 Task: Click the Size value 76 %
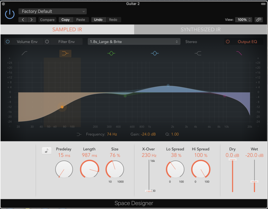tap(115, 155)
